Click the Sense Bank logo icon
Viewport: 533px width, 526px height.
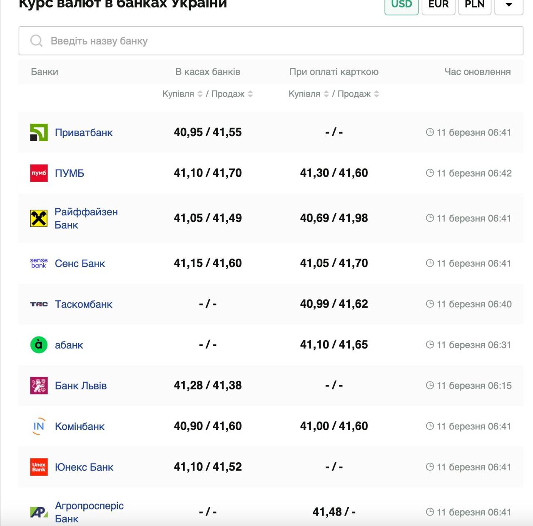coord(39,263)
